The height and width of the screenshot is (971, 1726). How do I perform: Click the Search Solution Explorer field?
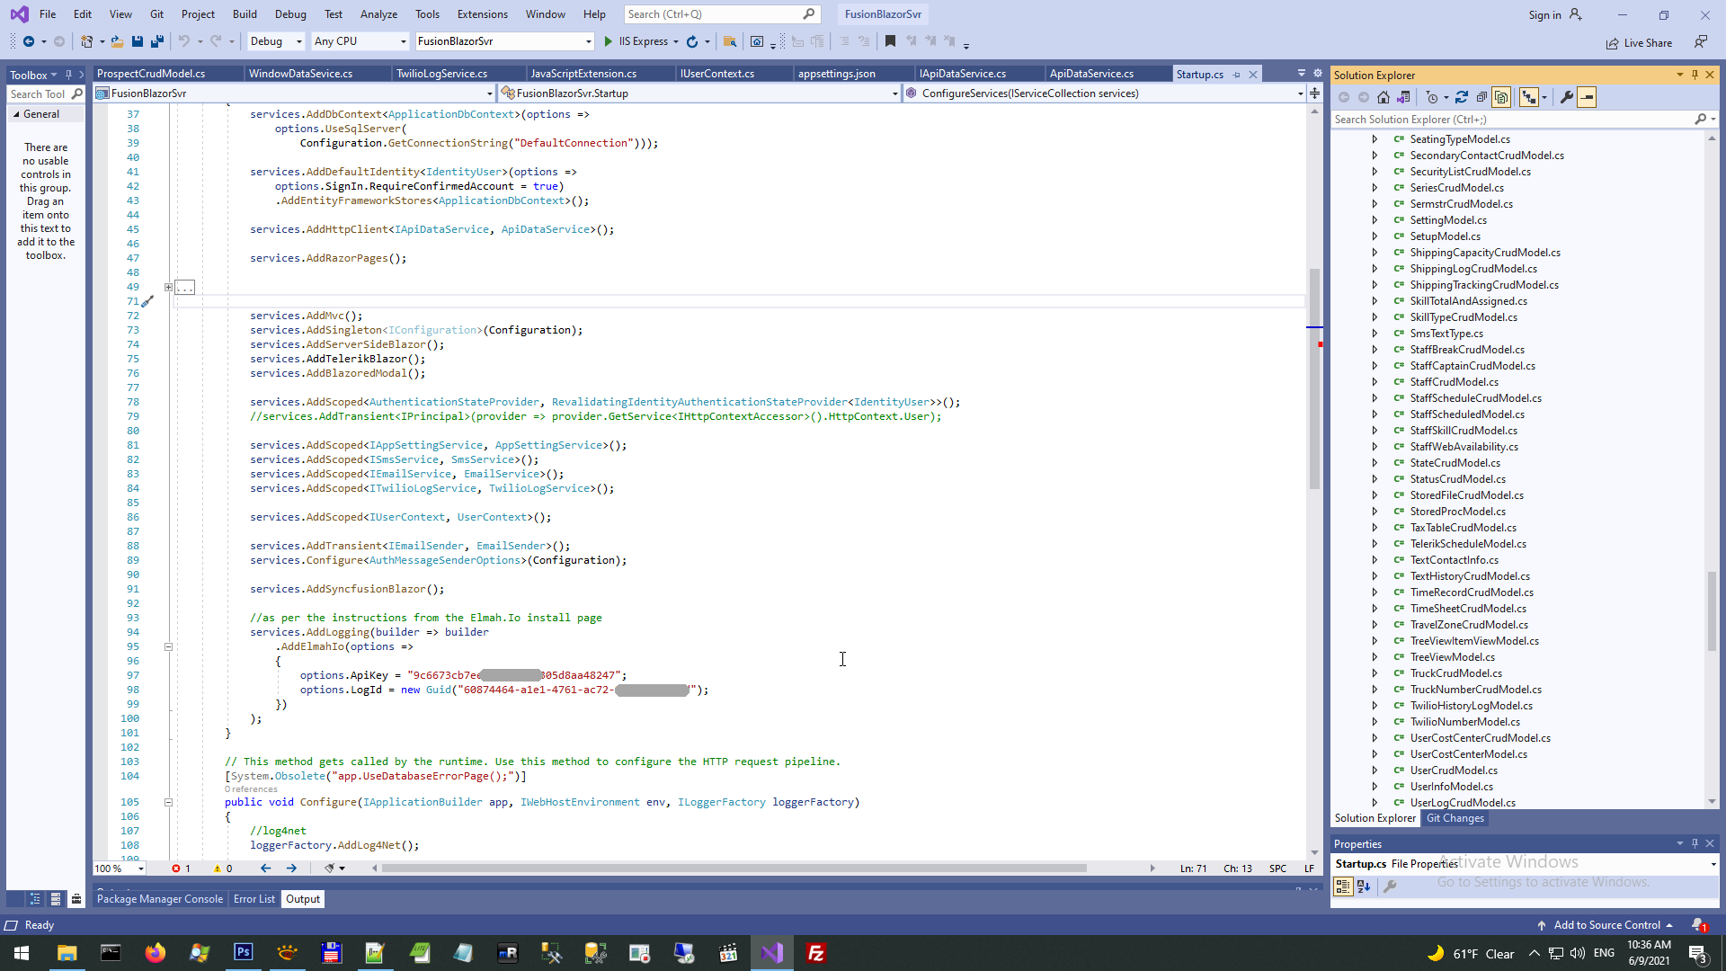click(1510, 120)
